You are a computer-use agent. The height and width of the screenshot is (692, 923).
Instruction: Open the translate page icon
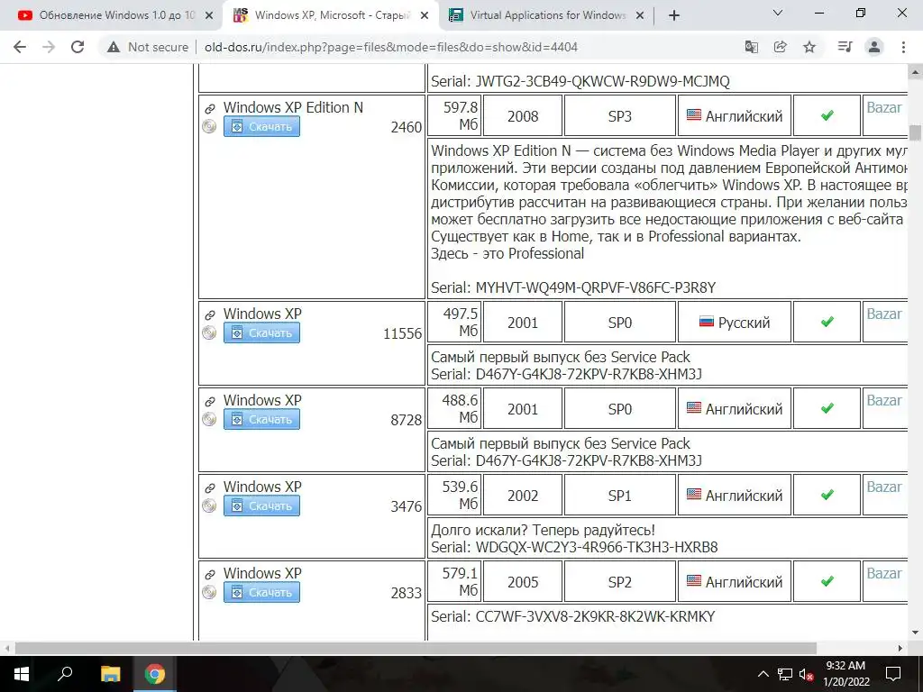pyautogui.click(x=751, y=47)
